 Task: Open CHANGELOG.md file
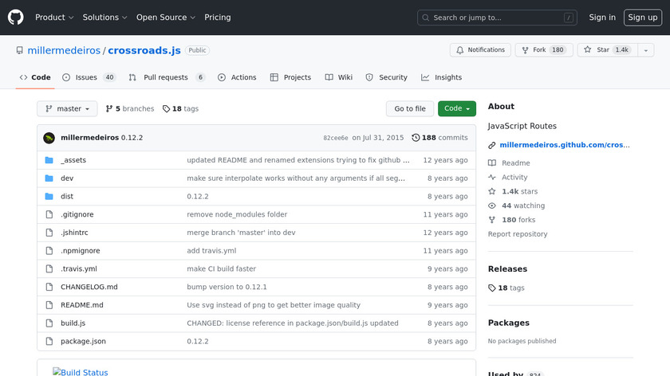[89, 287]
